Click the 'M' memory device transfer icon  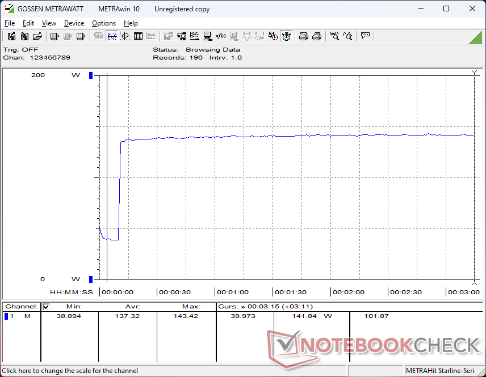(81, 36)
